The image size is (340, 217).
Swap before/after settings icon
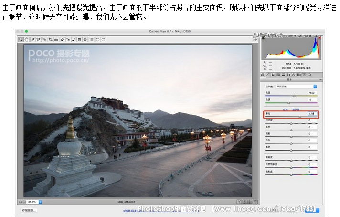(245, 202)
